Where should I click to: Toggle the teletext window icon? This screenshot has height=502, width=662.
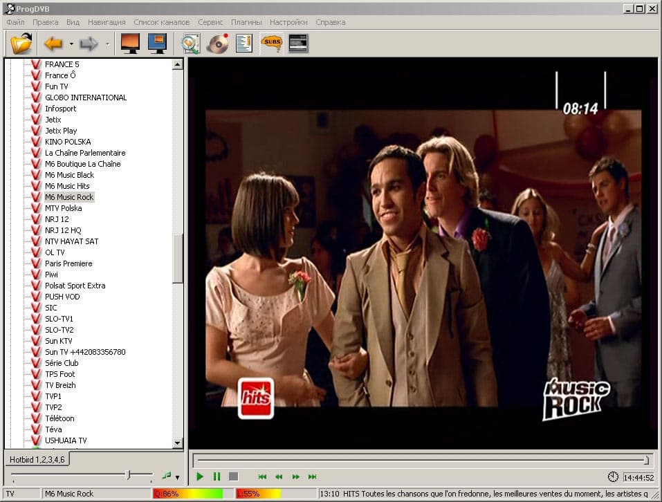pos(298,44)
